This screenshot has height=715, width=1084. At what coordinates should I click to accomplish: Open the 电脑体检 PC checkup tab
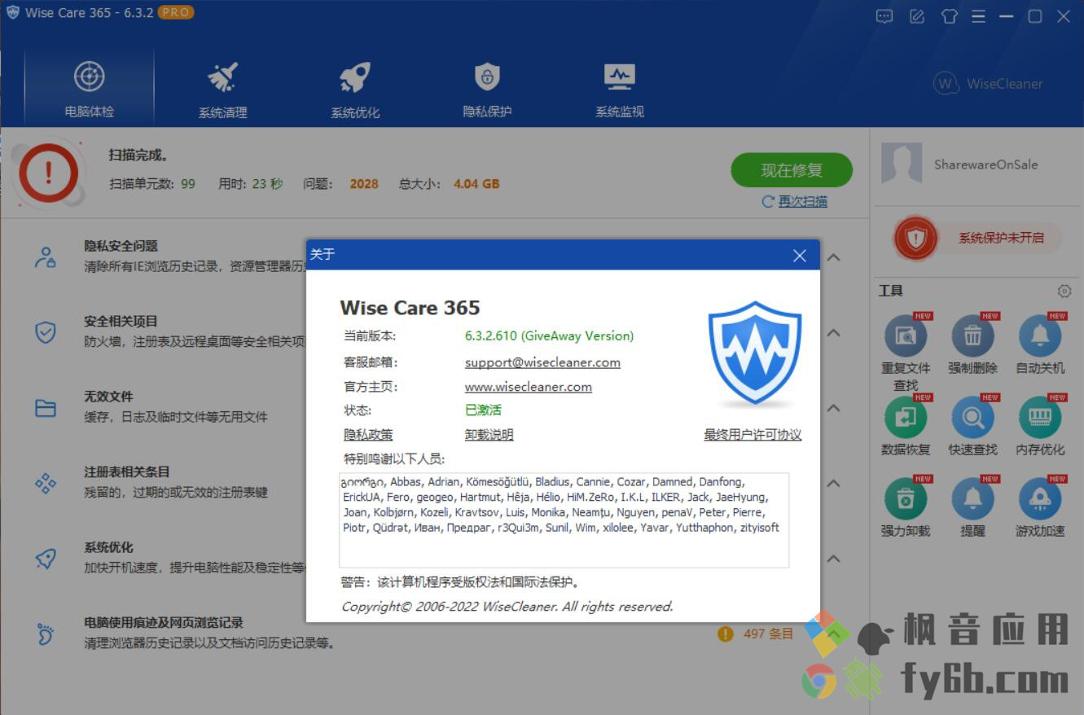pyautogui.click(x=90, y=88)
